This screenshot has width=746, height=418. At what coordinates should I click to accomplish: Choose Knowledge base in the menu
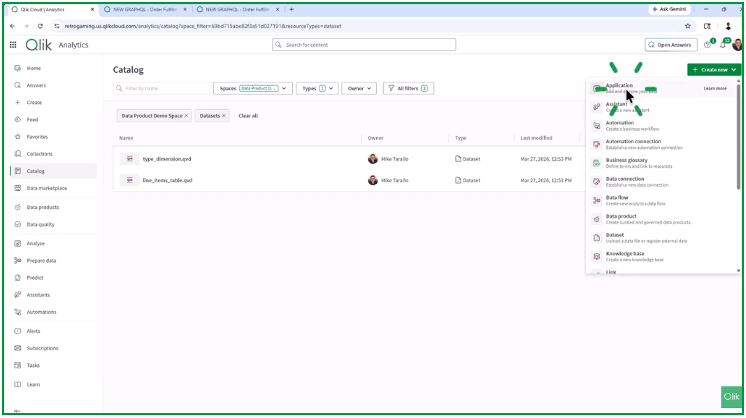(x=625, y=254)
